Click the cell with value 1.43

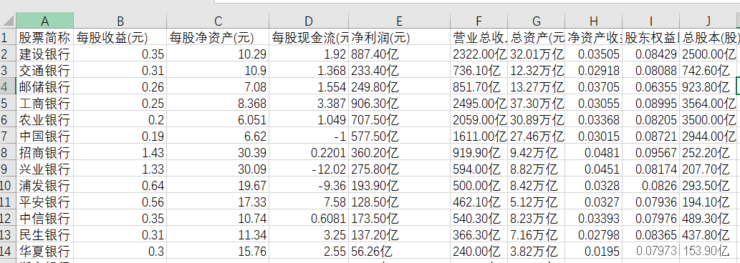click(x=120, y=152)
